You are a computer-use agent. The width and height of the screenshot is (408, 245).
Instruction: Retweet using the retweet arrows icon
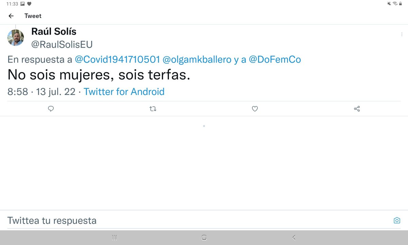[153, 109]
